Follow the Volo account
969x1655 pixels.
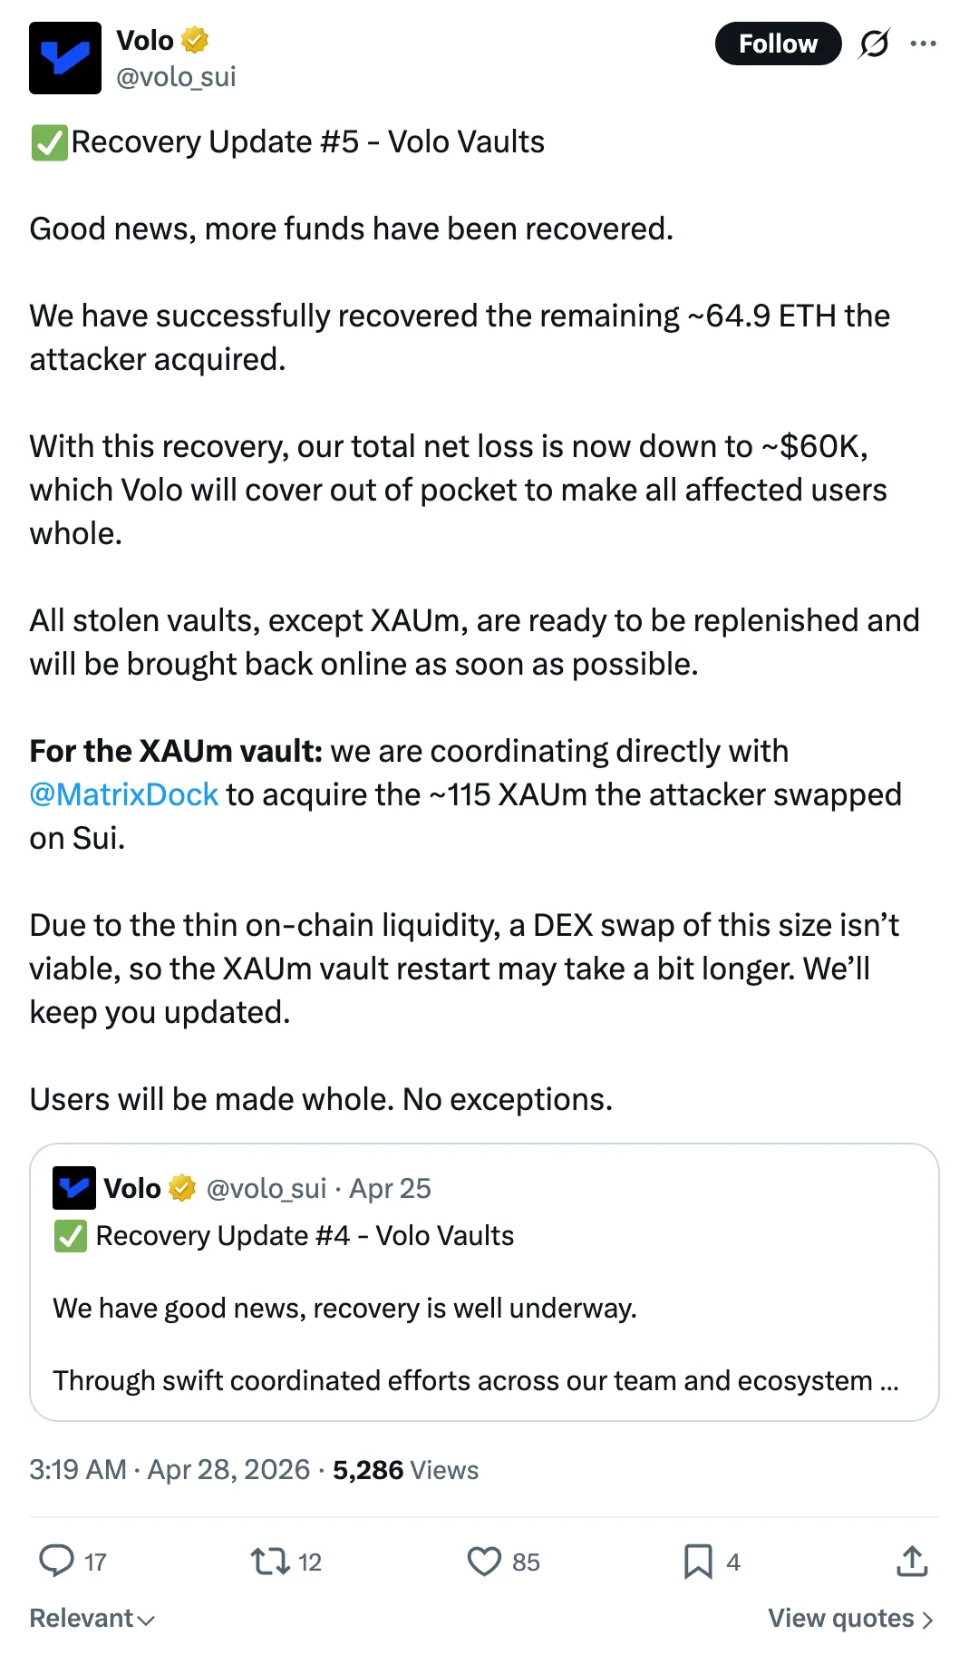[778, 44]
